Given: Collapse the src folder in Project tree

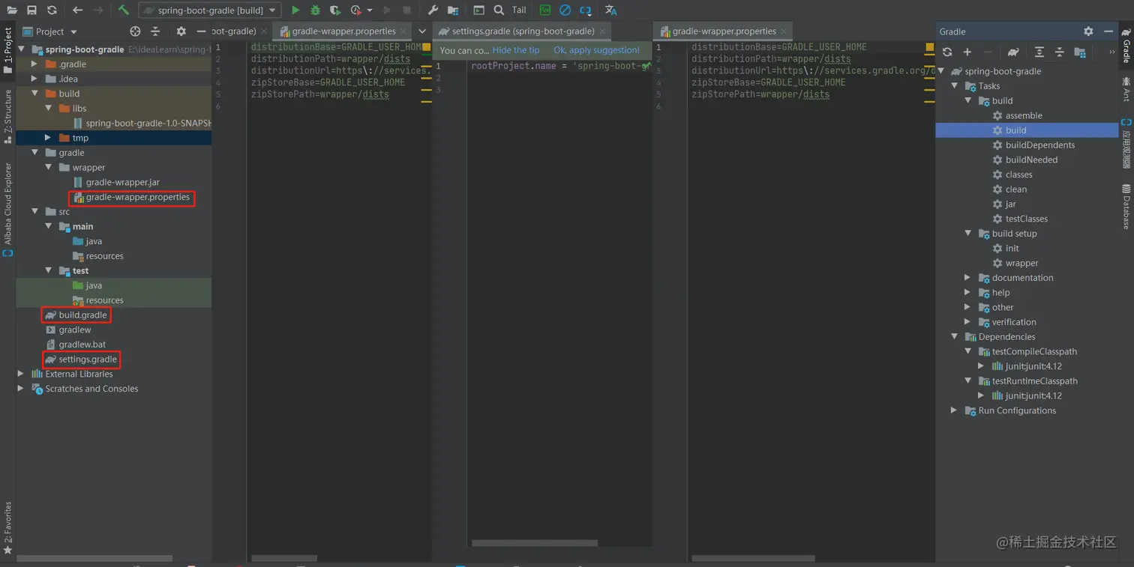Looking at the screenshot, I should pyautogui.click(x=35, y=212).
